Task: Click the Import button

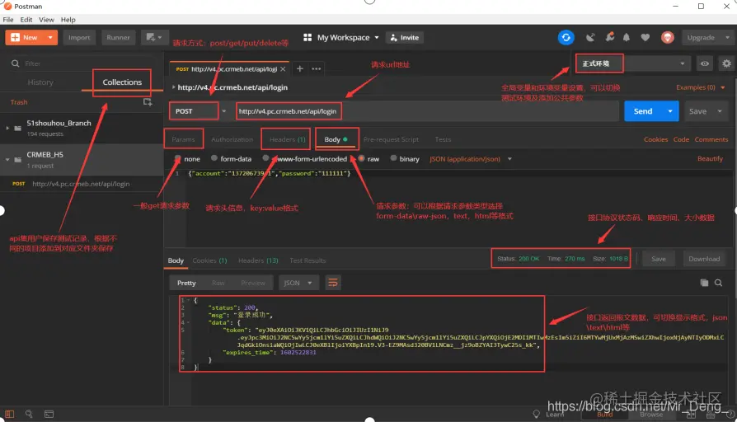Action: coord(79,38)
